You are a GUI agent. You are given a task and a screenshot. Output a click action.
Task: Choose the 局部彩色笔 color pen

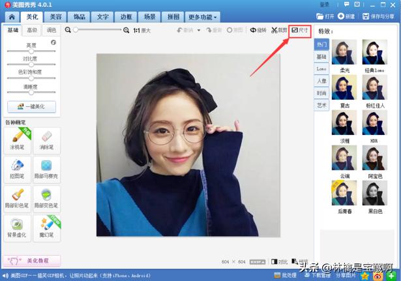pos(18,199)
